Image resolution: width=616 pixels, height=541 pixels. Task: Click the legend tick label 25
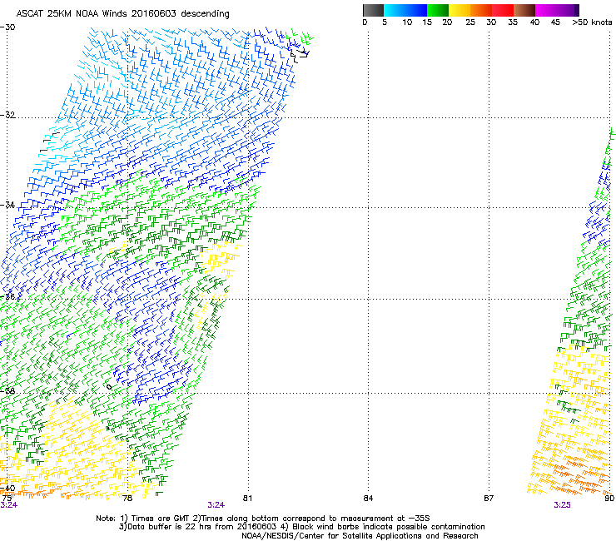coord(470,22)
